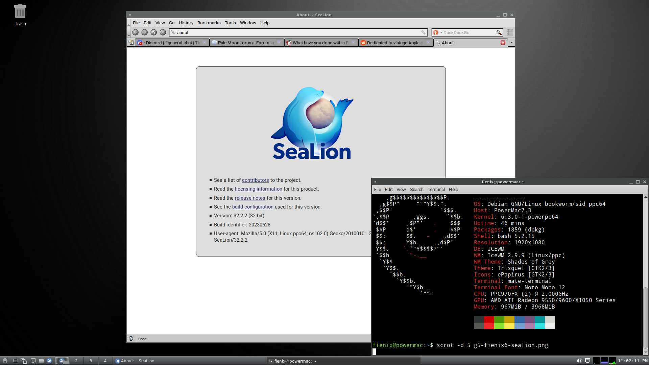Click the home start icon on taskbar

point(5,361)
